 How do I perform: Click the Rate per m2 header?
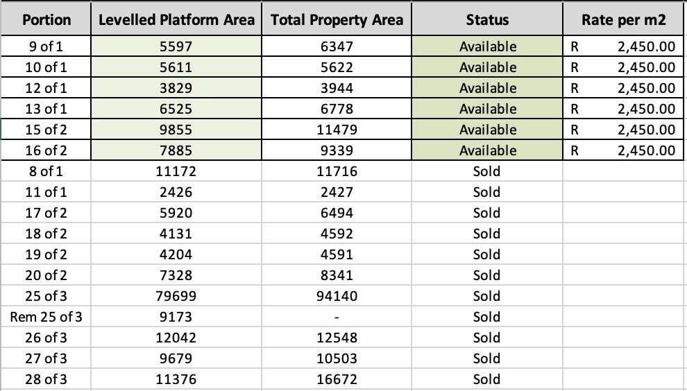pos(624,19)
